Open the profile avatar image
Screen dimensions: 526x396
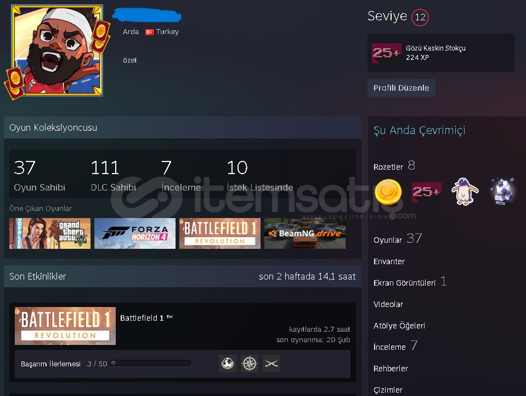(58, 51)
